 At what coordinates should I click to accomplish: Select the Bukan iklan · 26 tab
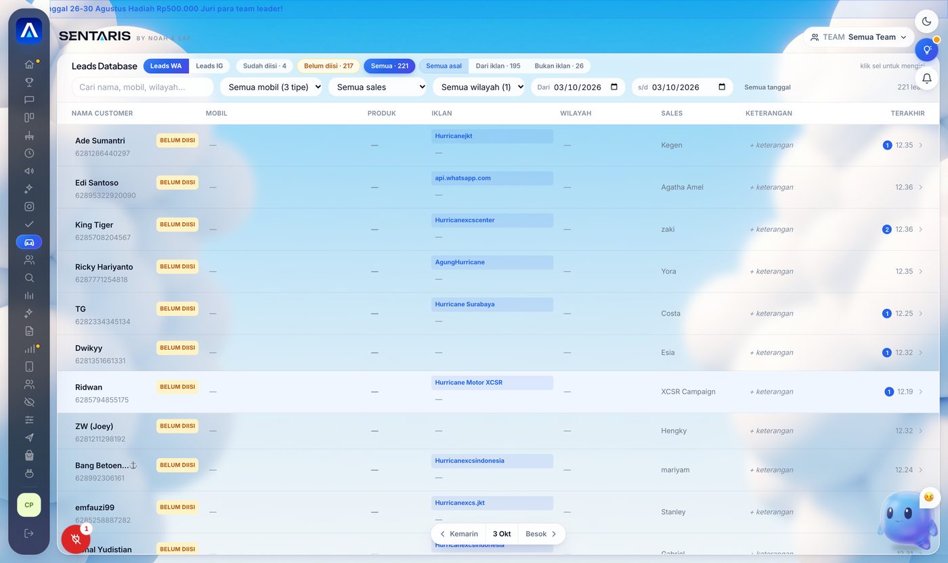(x=559, y=66)
